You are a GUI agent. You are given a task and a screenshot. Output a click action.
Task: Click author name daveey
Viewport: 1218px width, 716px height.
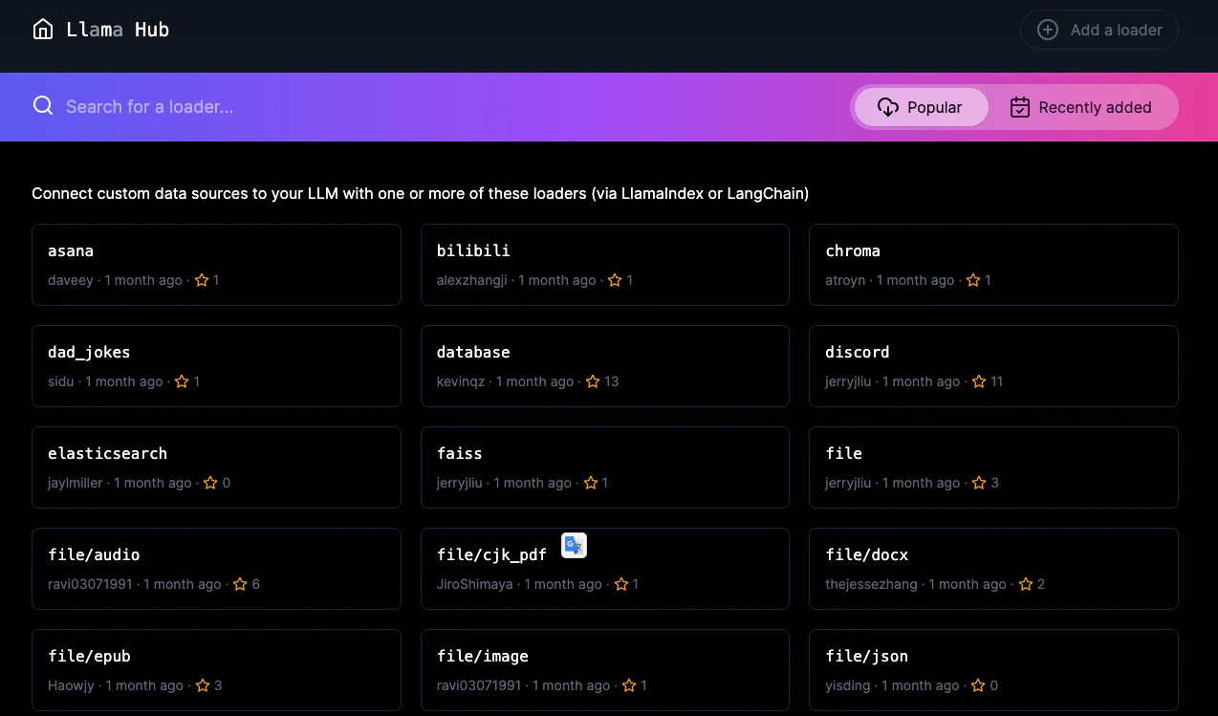(x=71, y=280)
